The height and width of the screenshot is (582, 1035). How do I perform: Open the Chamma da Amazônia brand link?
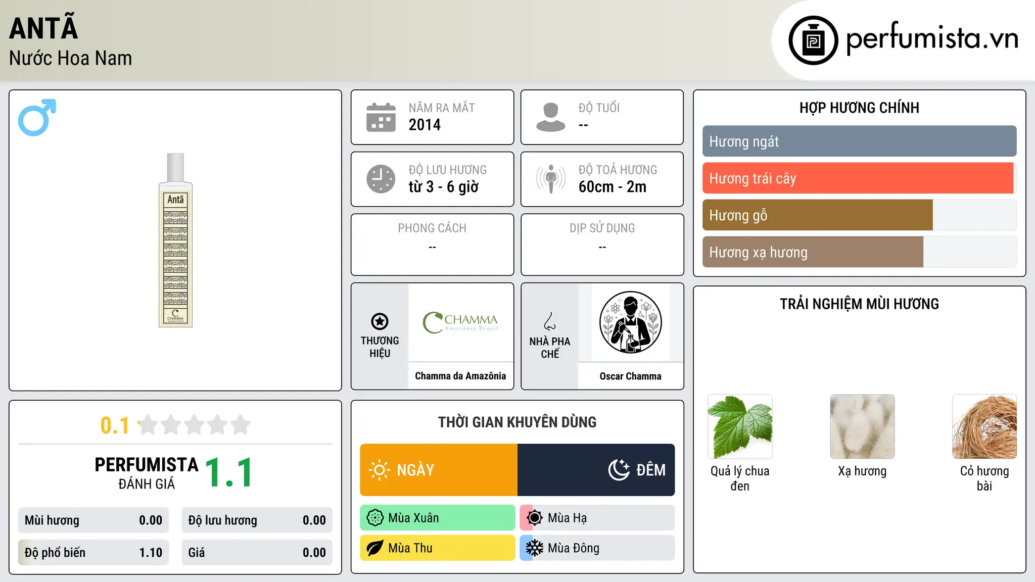coord(460,376)
